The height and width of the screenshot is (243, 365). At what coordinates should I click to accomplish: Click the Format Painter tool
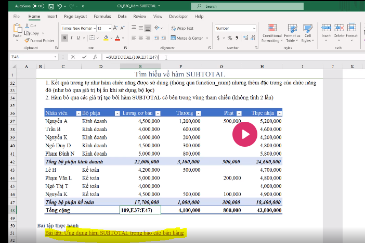40,40
